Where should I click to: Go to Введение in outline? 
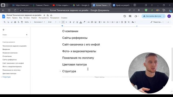[6, 49]
